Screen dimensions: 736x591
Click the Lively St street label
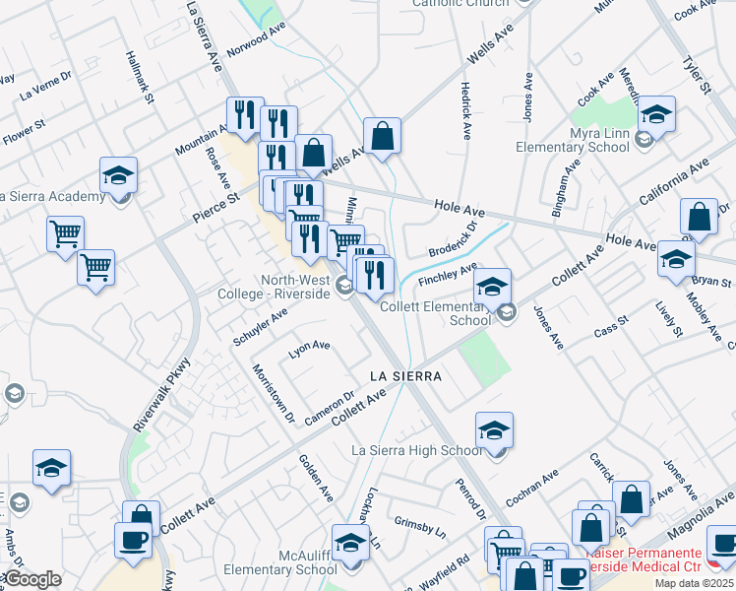coord(669,319)
